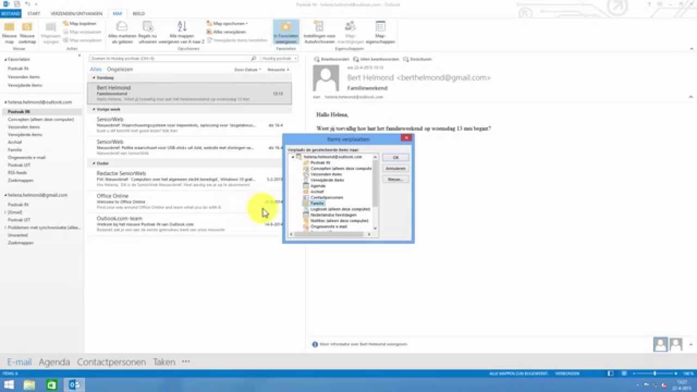Click the first people pane contact photo
This screenshot has width=697, height=392.
tap(661, 344)
